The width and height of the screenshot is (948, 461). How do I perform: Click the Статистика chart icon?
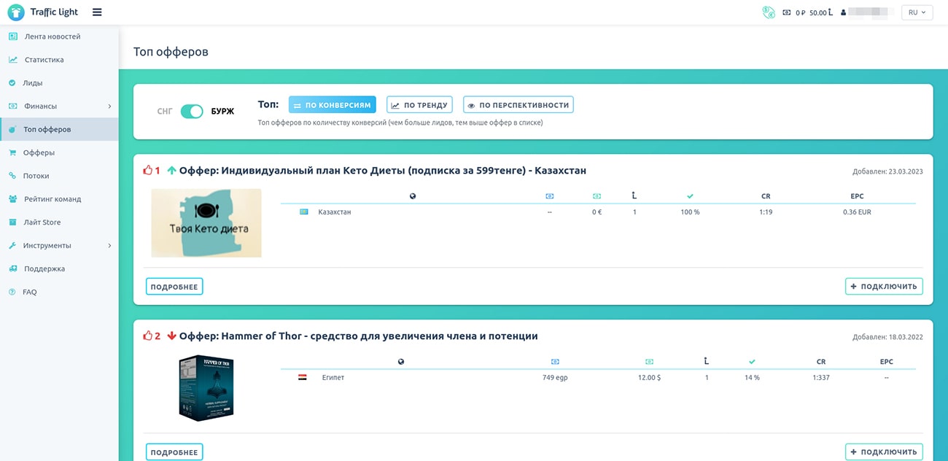pyautogui.click(x=12, y=60)
